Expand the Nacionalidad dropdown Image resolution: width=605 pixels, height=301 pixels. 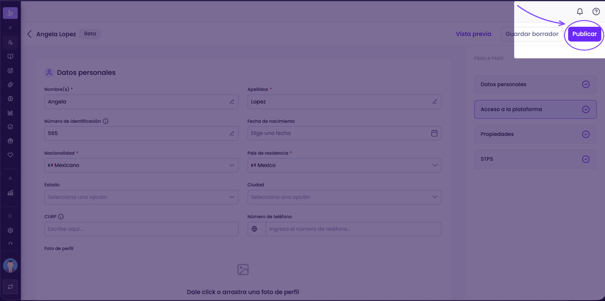click(141, 165)
